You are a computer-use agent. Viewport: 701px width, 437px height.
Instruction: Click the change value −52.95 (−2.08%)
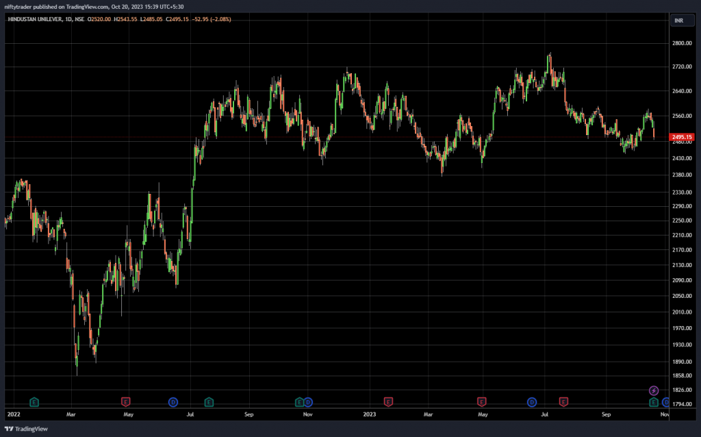pos(212,19)
